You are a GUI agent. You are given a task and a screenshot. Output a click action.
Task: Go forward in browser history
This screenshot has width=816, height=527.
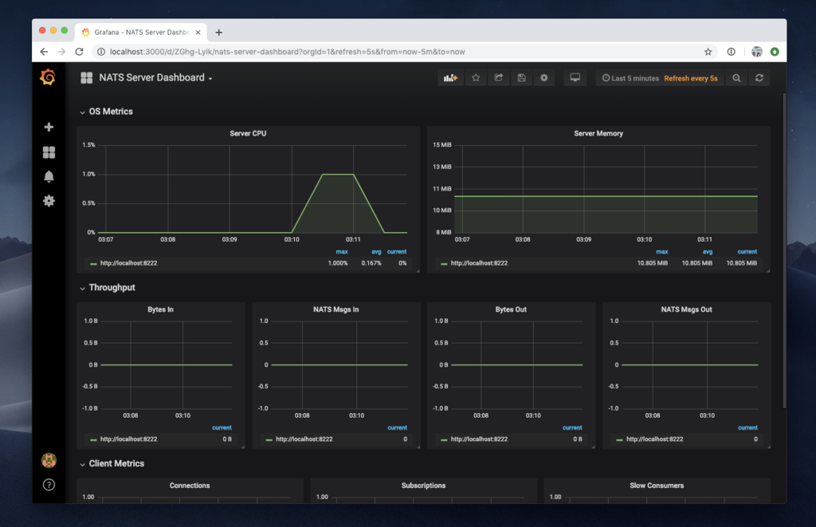61,52
